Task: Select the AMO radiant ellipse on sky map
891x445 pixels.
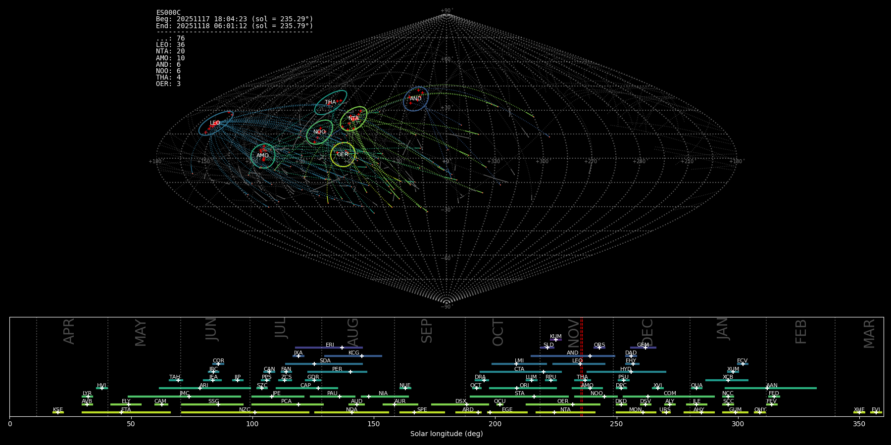Action: 262,156
